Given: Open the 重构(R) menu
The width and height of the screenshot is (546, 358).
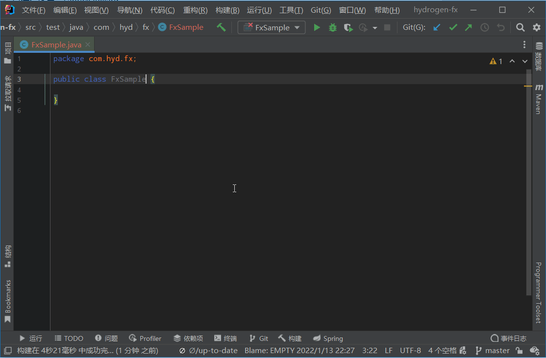Looking at the screenshot, I should tap(195, 10).
